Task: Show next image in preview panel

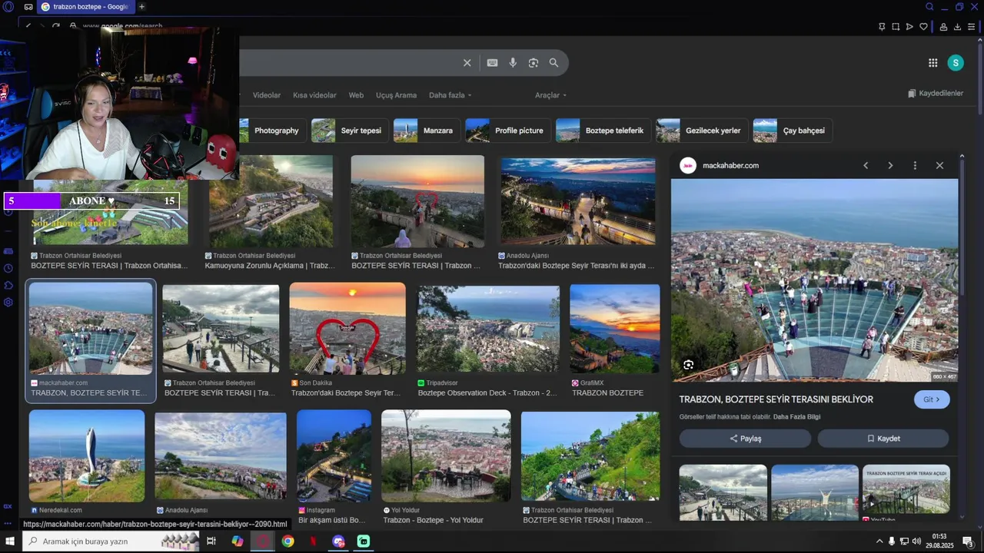Action: [890, 165]
